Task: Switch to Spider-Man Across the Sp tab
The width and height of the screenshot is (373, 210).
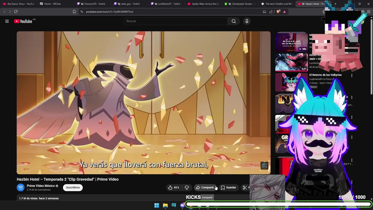Action: point(203,4)
